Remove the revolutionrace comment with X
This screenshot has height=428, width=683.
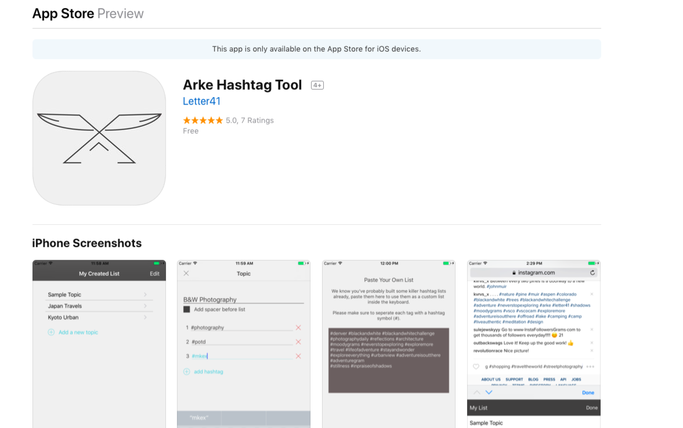(x=591, y=350)
